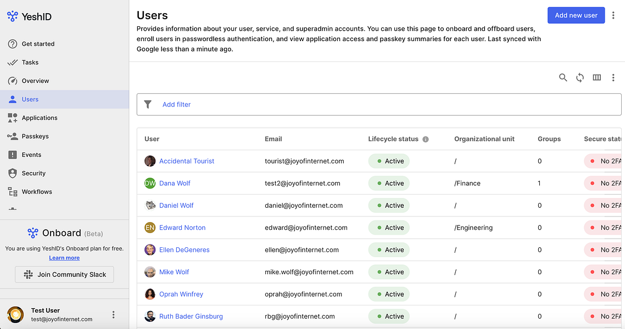The width and height of the screenshot is (625, 329).
Task: Open Oprah Winfrey's user profile link
Action: click(x=181, y=294)
